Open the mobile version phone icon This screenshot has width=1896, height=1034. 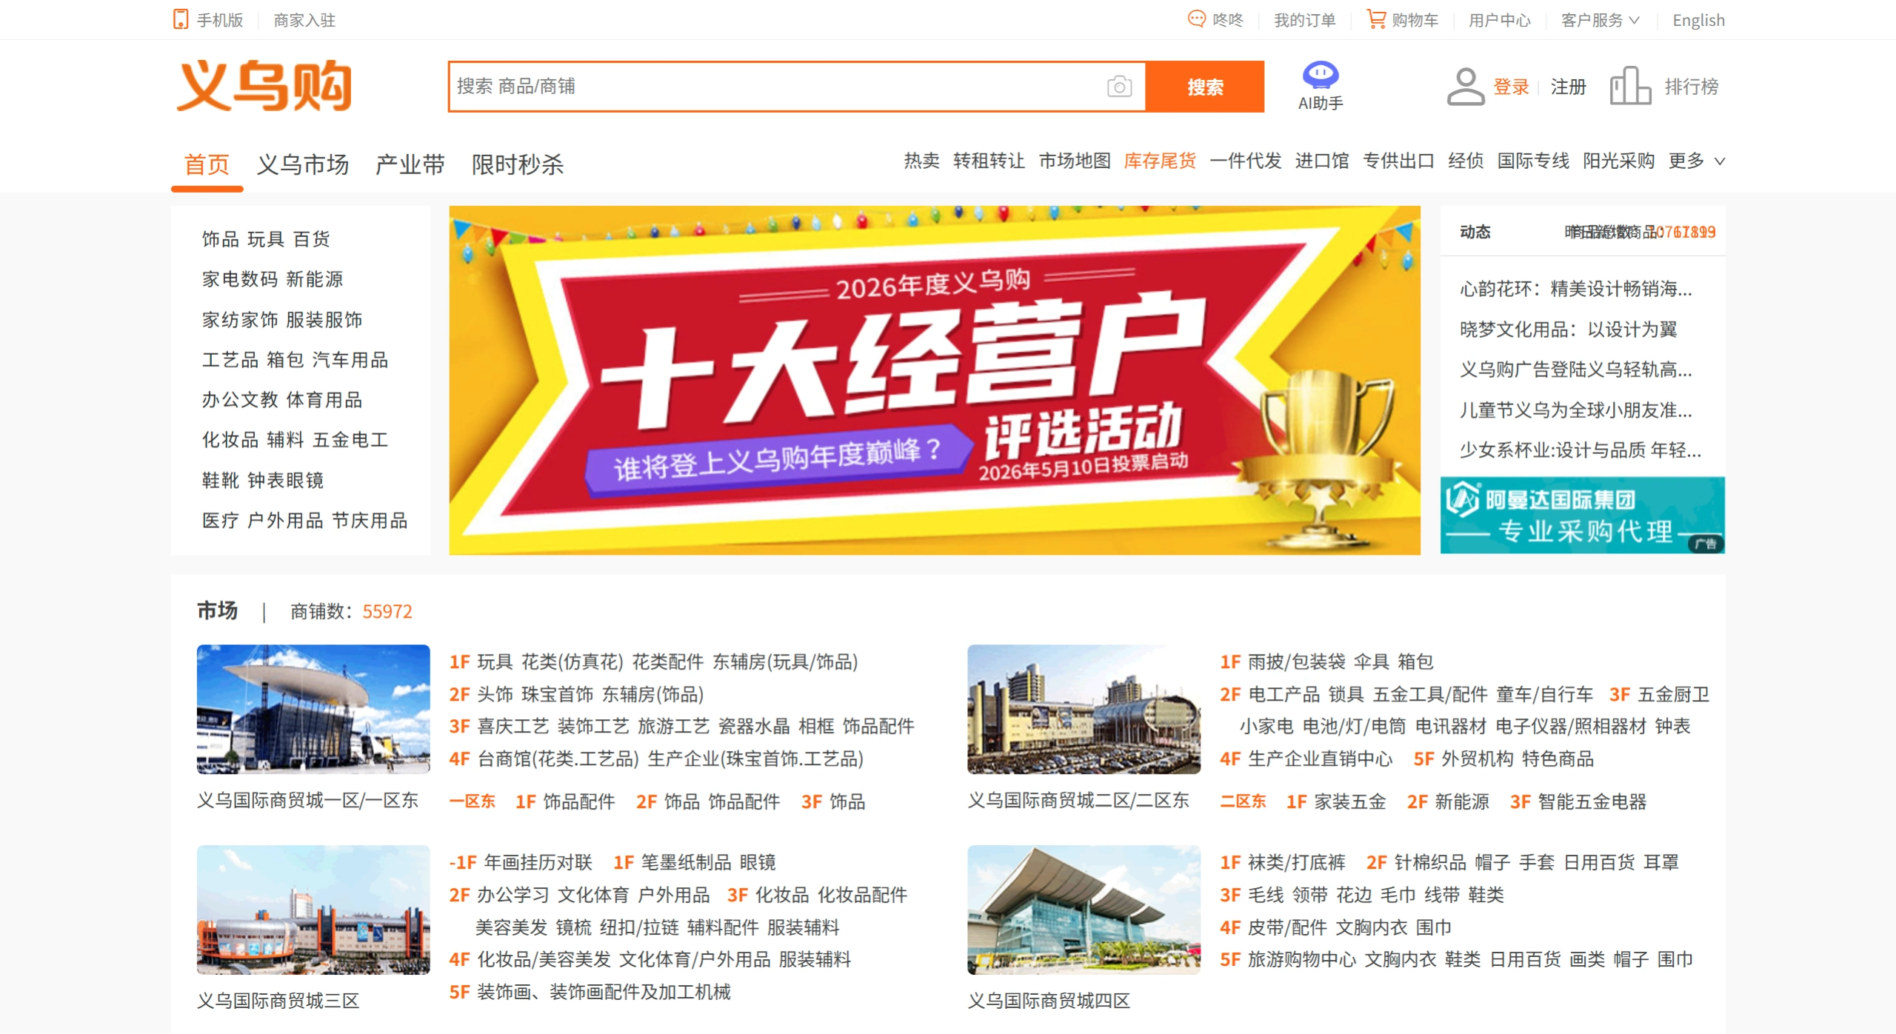[180, 19]
